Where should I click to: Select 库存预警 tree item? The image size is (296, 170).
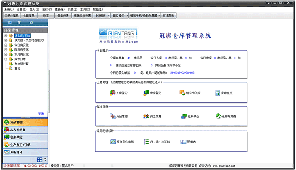pyautogui.click(x=20, y=59)
